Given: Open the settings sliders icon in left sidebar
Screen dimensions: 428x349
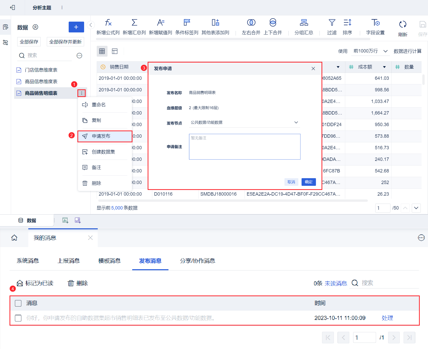Looking at the screenshot, I should pyautogui.click(x=5, y=42).
